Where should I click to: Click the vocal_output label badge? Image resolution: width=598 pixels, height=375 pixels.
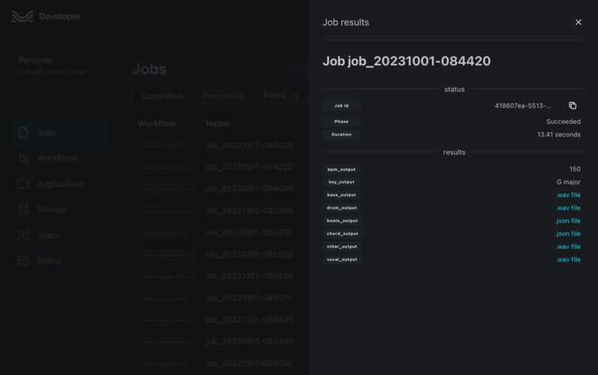pyautogui.click(x=342, y=259)
